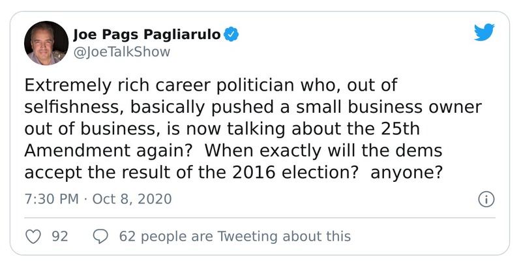Screen dimensions: 521x266
Task: Like the tweet with the heart icon
Action: click(33, 237)
